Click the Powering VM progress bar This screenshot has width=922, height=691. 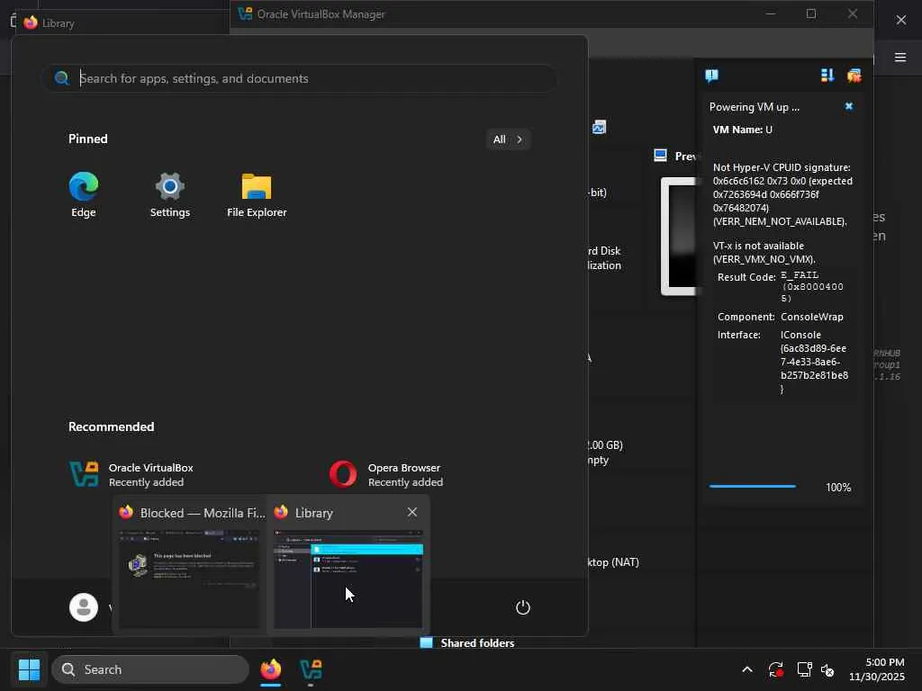pos(753,487)
